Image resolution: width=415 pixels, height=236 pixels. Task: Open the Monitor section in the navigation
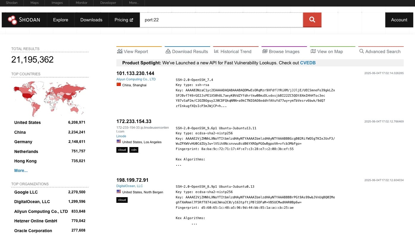click(81, 3)
